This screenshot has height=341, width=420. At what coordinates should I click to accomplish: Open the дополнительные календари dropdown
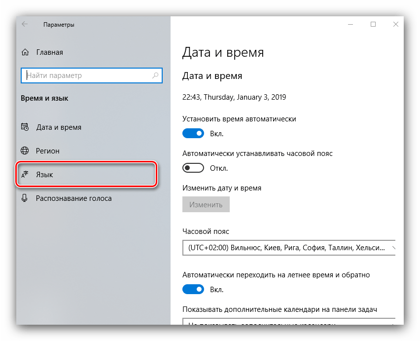pyautogui.click(x=289, y=321)
